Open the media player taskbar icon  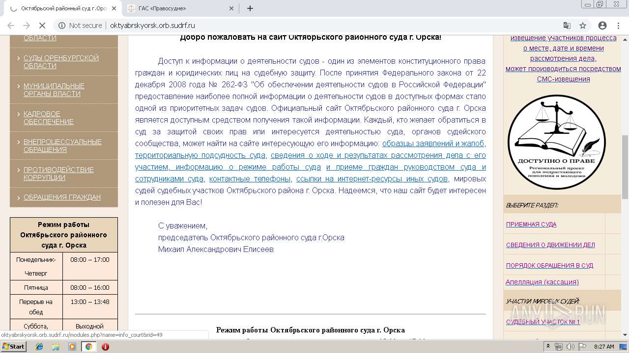pyautogui.click(x=72, y=347)
